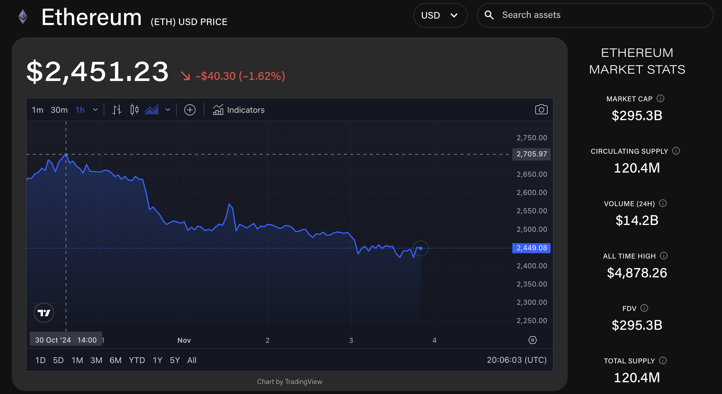Select the area chart style icon
Viewport: 722px width, 394px height.
click(152, 110)
